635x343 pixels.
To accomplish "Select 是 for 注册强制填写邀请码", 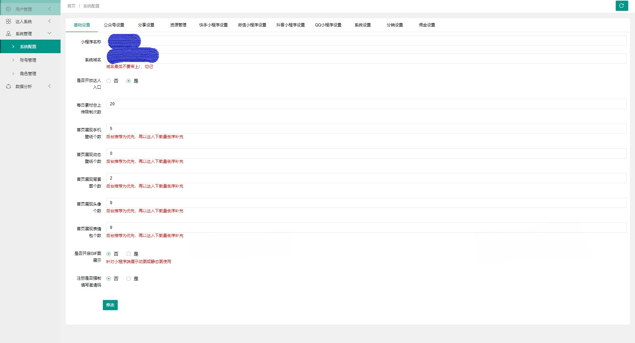I will tap(128, 278).
